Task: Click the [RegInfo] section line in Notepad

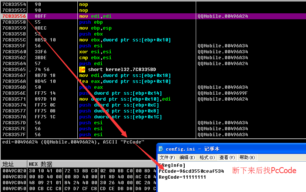Action: click(172, 165)
